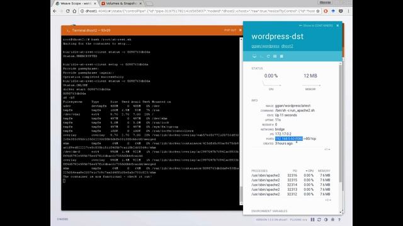
Task: Expand more info rows with +1 arrow
Action: (x=327, y=149)
